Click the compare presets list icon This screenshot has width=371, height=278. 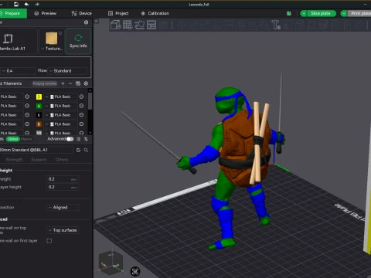[78, 139]
